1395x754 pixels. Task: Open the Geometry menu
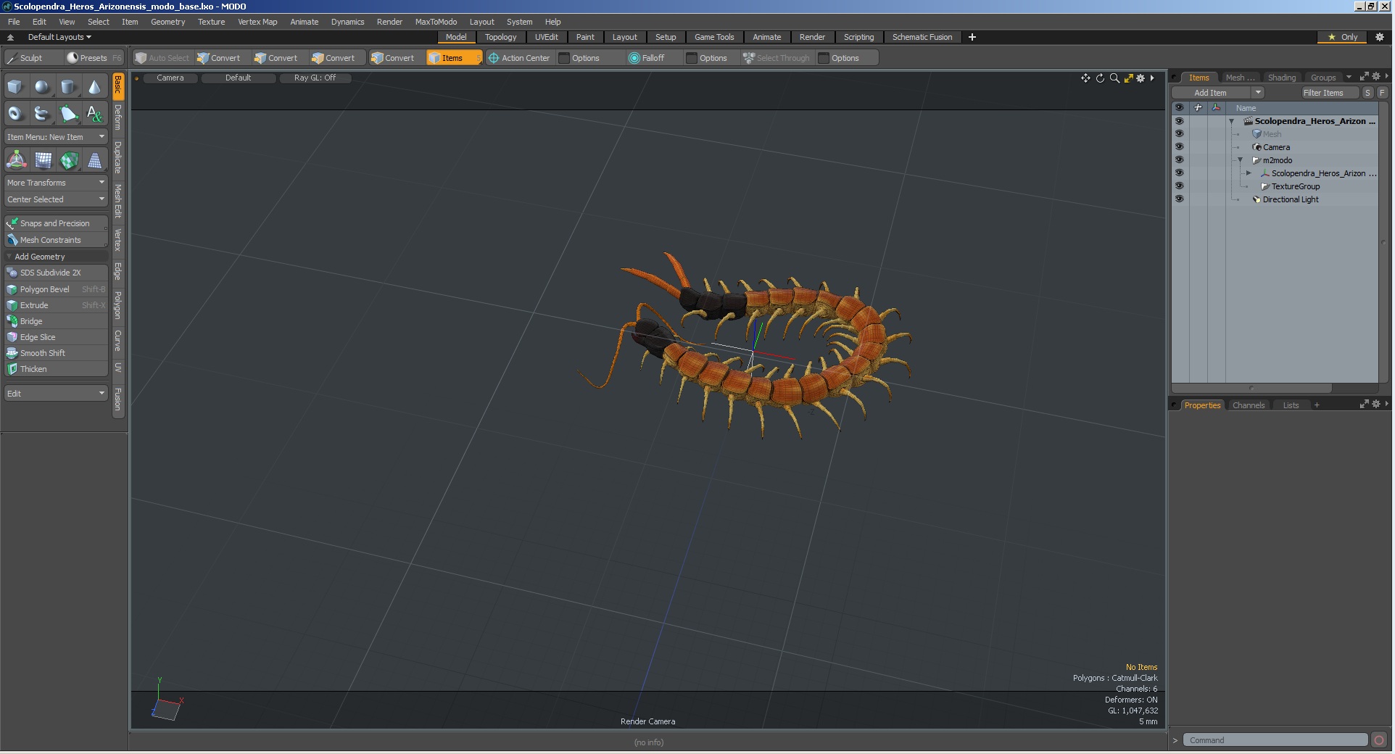(x=167, y=22)
